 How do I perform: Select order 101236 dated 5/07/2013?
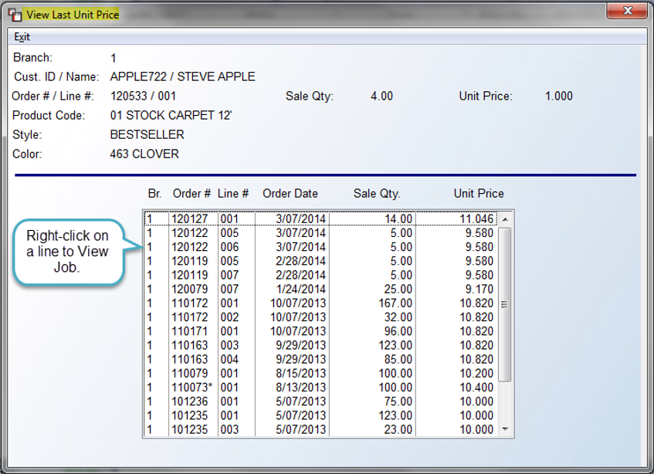click(x=320, y=401)
